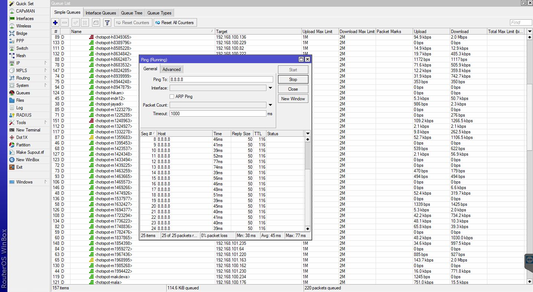
Task: Select queue hotspot-h8349365 row
Action: point(289,37)
